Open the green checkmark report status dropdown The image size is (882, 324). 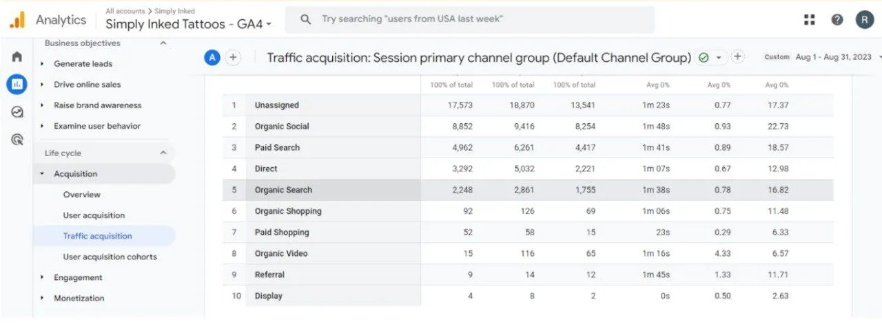click(710, 58)
